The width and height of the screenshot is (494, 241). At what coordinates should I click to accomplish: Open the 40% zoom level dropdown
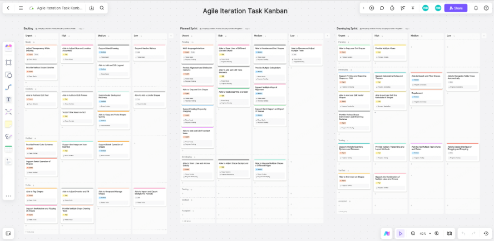click(x=424, y=233)
